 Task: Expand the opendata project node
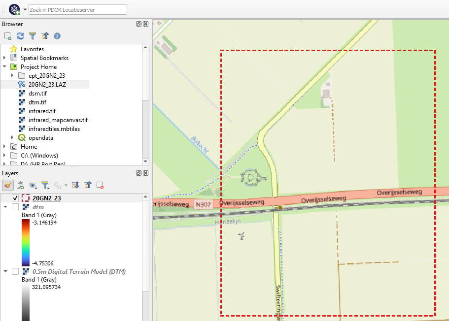tap(12, 138)
